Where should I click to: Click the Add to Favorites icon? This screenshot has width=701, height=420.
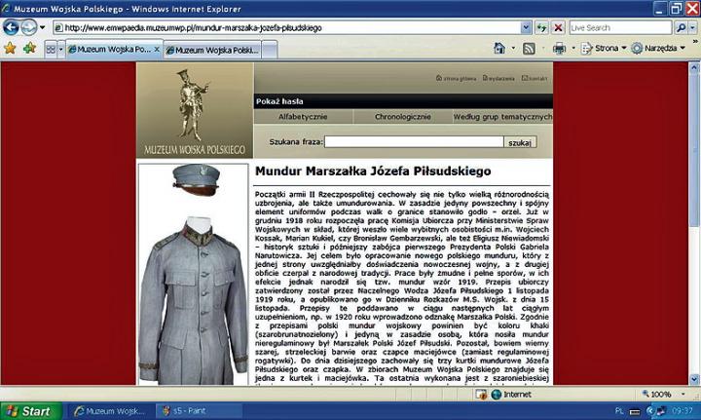click(29, 48)
